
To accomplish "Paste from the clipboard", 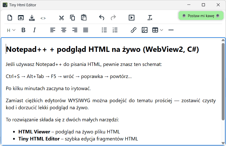I will (x=84, y=18).
